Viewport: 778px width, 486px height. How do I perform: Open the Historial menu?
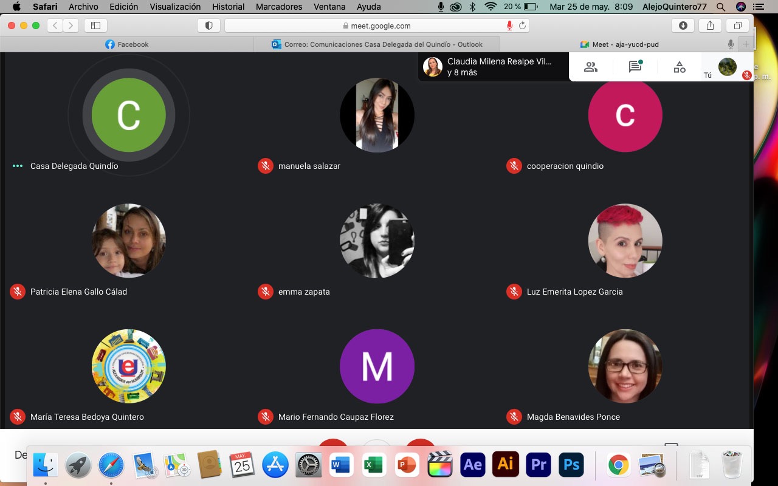click(x=229, y=7)
